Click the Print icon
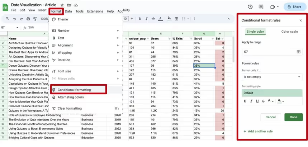The height and width of the screenshot is (147, 308). pos(28,19)
